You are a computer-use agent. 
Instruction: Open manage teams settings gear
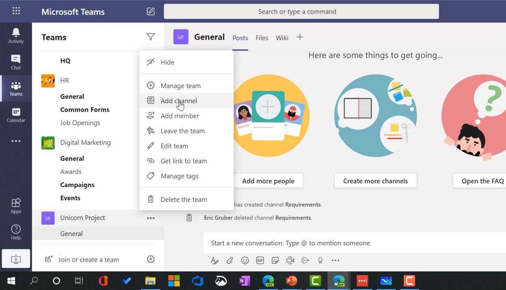click(151, 259)
